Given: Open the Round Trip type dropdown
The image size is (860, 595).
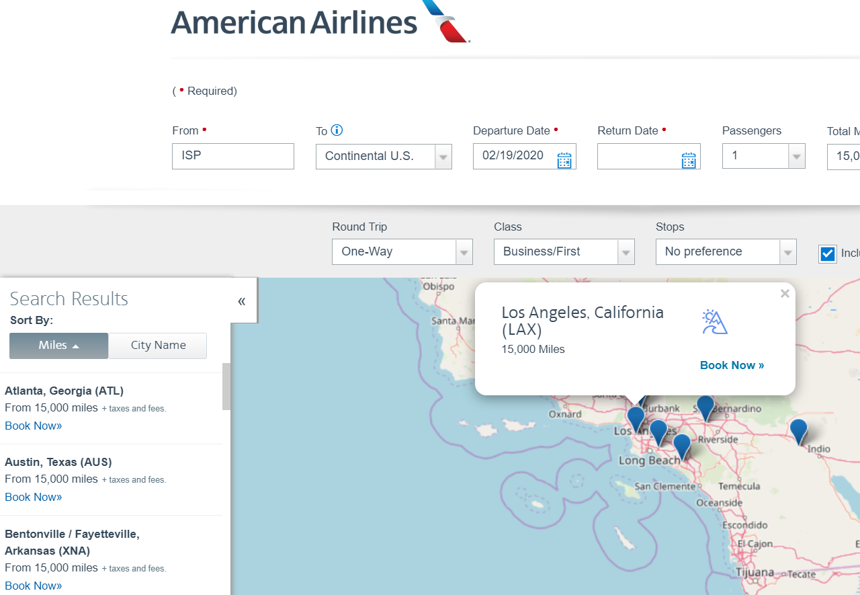Looking at the screenshot, I should tap(402, 251).
